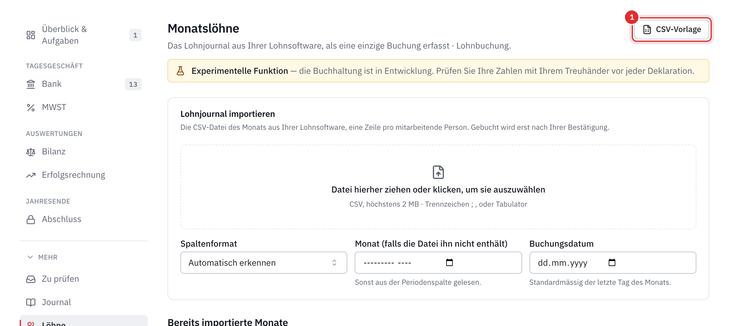Click the Erfolgsrechnung trend icon
The height and width of the screenshot is (326, 729).
coord(31,175)
